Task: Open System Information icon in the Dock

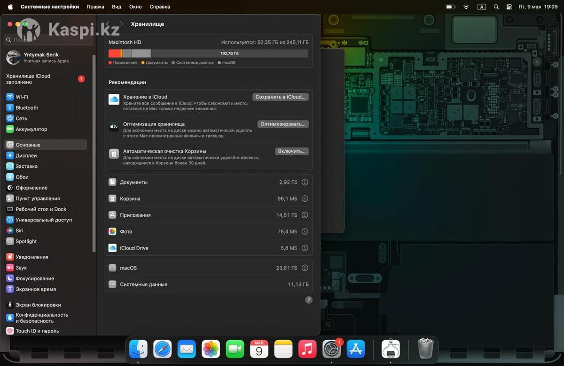Action: 391,349
